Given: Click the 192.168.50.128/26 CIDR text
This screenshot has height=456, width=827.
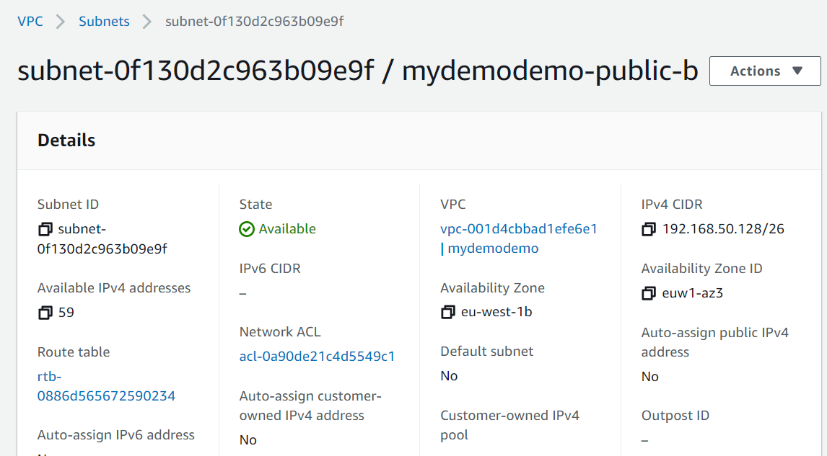Looking at the screenshot, I should point(723,229).
